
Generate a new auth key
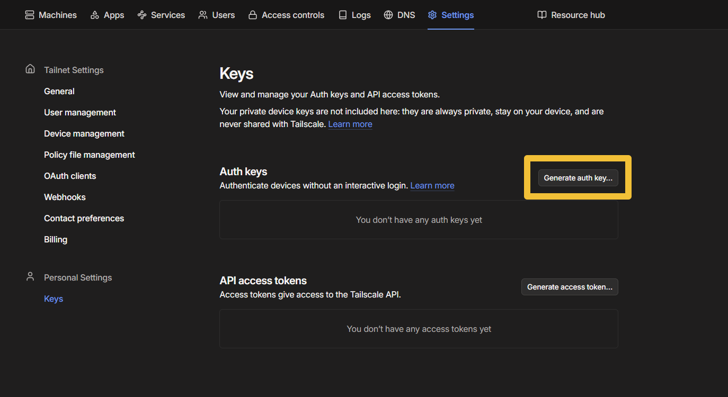click(578, 178)
